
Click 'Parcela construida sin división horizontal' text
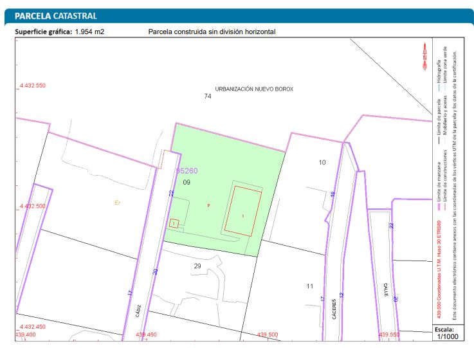tap(212, 32)
